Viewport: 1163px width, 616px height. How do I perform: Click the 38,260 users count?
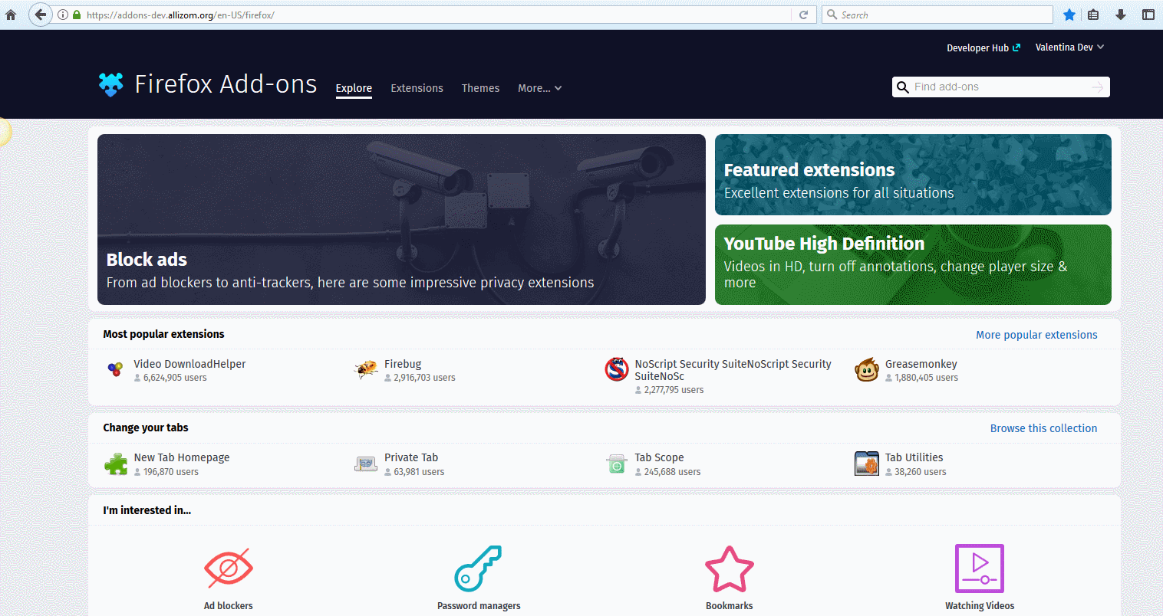920,472
